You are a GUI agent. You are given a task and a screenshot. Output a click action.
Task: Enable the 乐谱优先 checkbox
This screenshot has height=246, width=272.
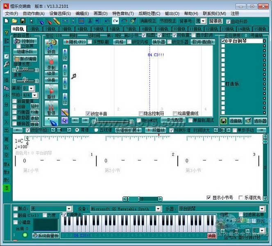pyautogui.click(x=240, y=198)
